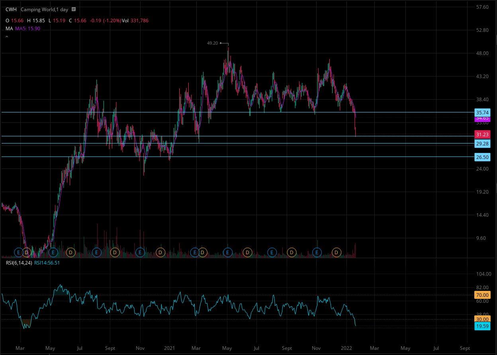Click the 2022 label on the time axis
Image resolution: width=497 pixels, height=355 pixels.
tap(346, 348)
